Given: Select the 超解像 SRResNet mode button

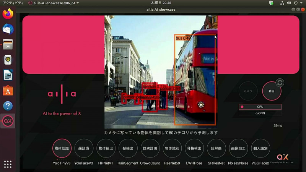Looking at the screenshot, I should pos(216,148).
